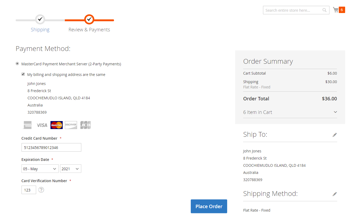This screenshot has height=214, width=360.
Task: Click the Discover card icon
Action: click(71, 125)
